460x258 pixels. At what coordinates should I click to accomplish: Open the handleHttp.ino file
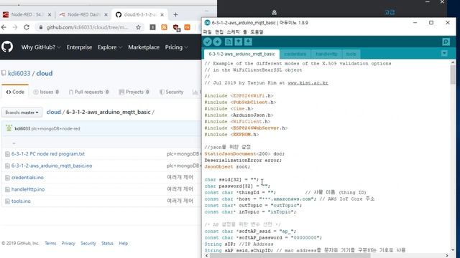(28, 189)
